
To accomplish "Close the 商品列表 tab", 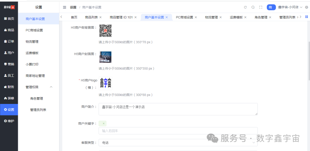I will 100,17.
